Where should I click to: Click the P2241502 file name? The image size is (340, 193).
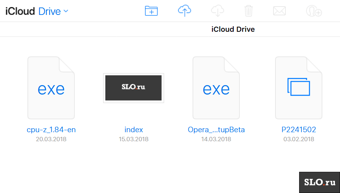point(299,129)
